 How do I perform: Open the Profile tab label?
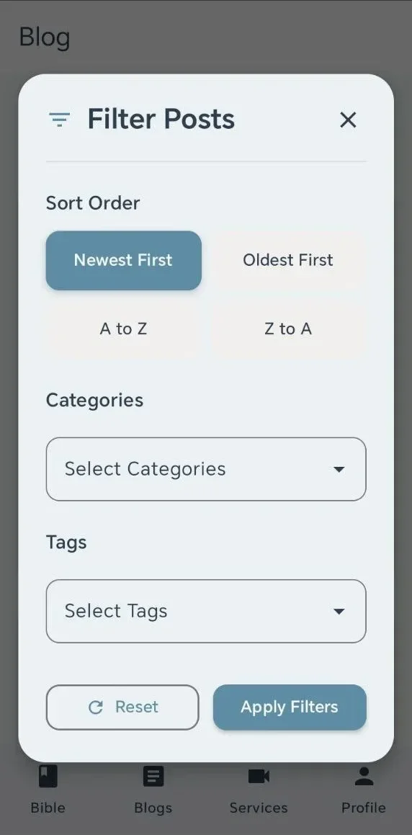pos(364,808)
